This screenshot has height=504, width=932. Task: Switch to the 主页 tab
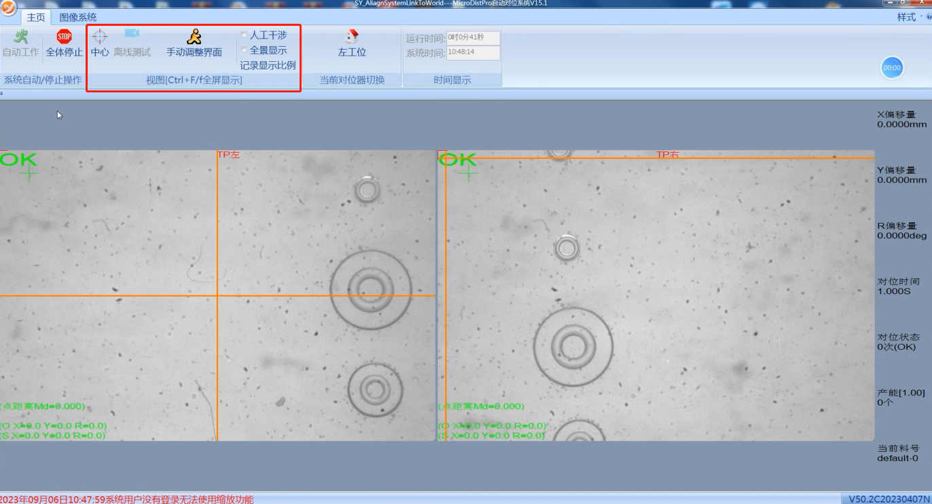click(36, 18)
